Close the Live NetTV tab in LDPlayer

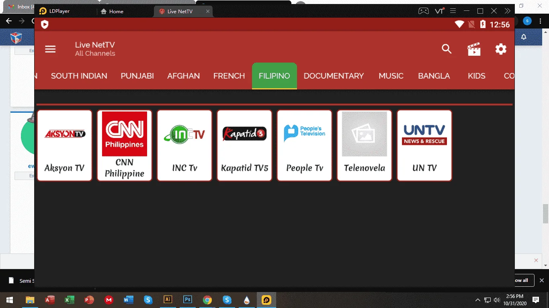click(x=208, y=11)
